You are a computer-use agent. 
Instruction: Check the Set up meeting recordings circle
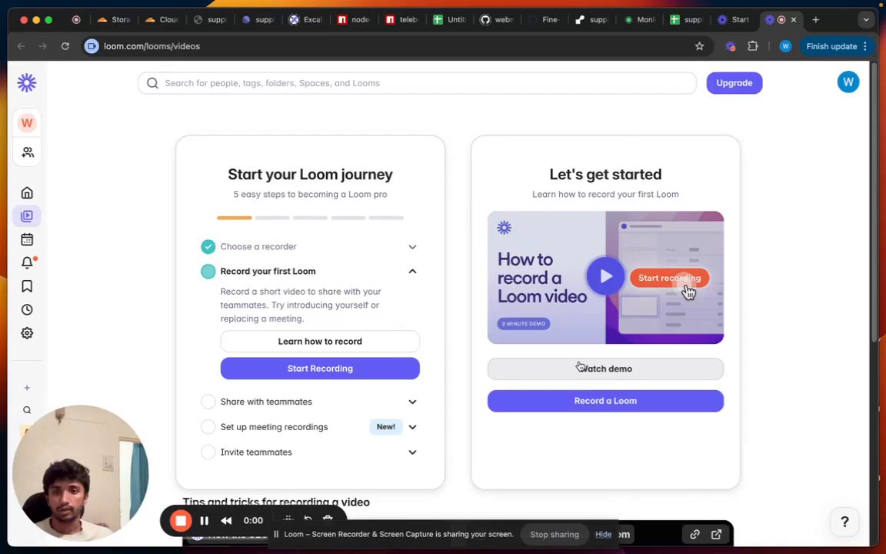(x=208, y=427)
